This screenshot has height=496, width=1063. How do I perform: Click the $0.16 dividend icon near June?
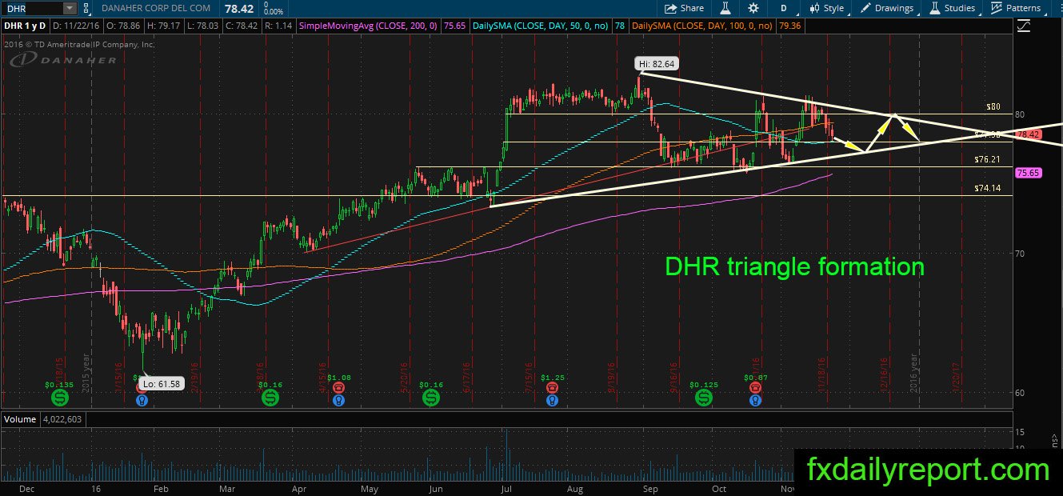pos(430,397)
